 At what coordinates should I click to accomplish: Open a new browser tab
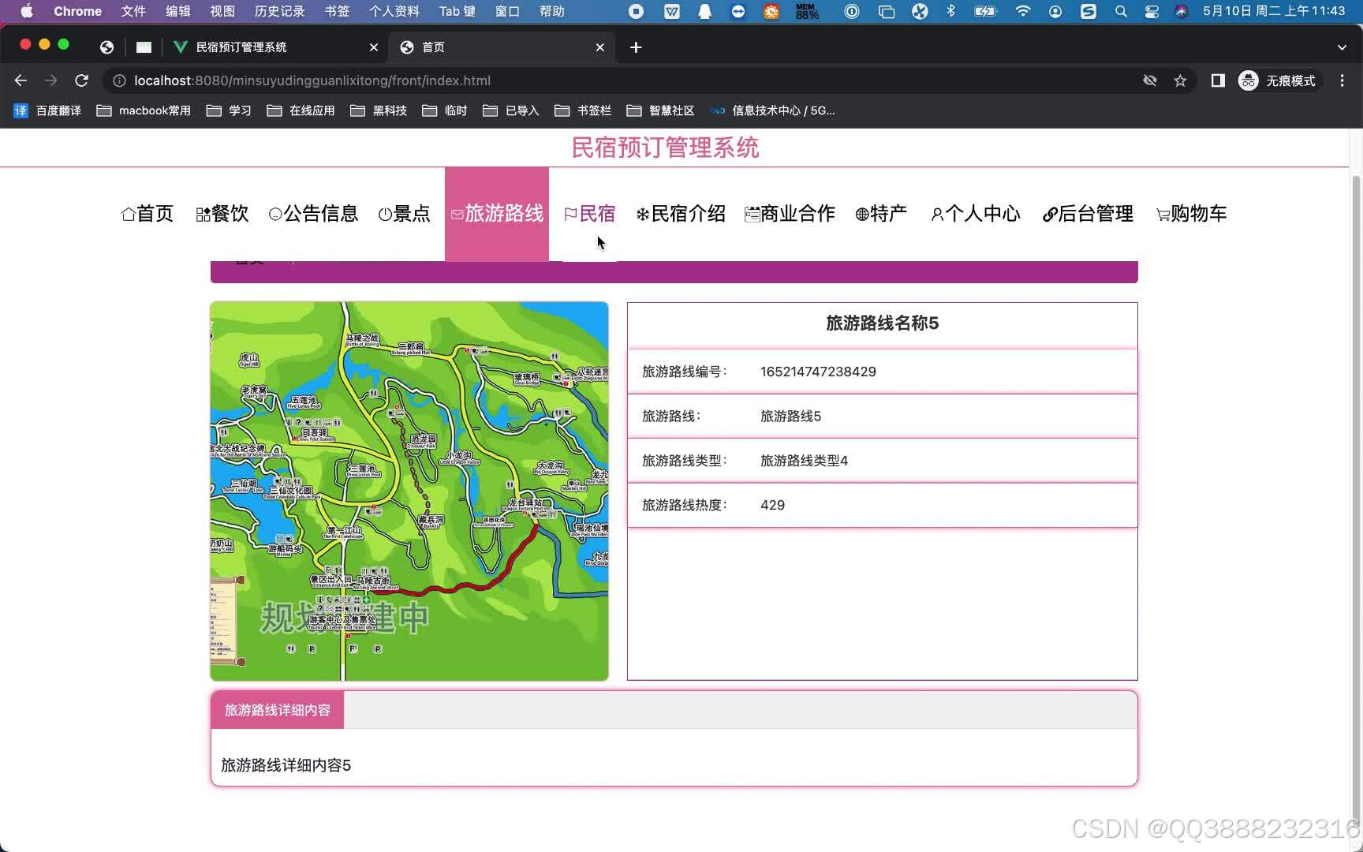pos(636,47)
